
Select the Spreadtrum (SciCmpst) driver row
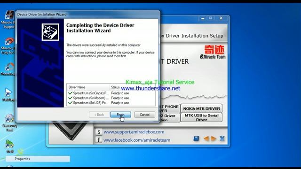pos(111,93)
